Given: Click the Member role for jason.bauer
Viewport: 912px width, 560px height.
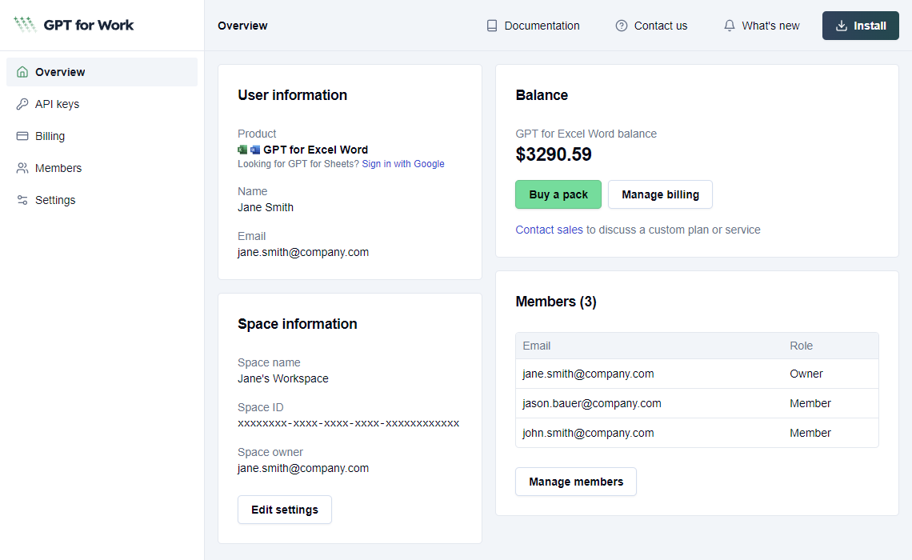Looking at the screenshot, I should [x=810, y=403].
